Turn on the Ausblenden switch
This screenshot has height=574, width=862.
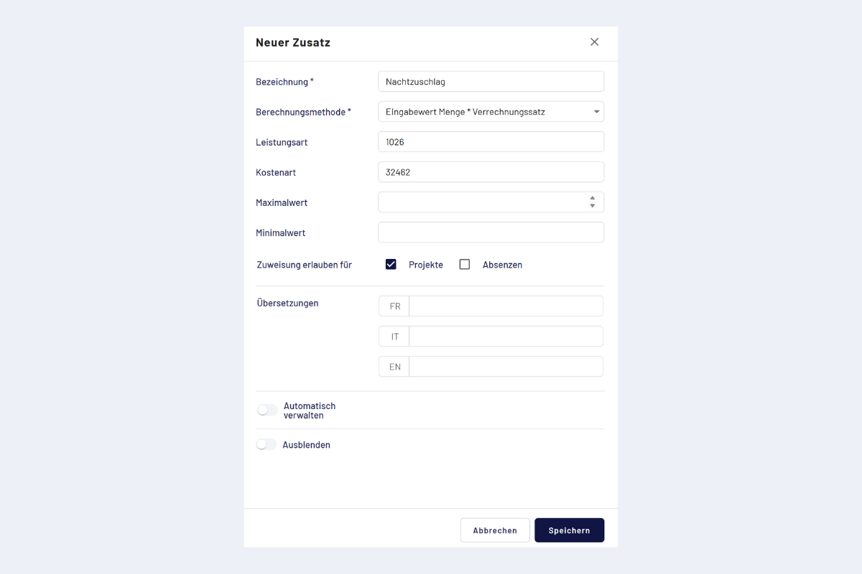267,445
